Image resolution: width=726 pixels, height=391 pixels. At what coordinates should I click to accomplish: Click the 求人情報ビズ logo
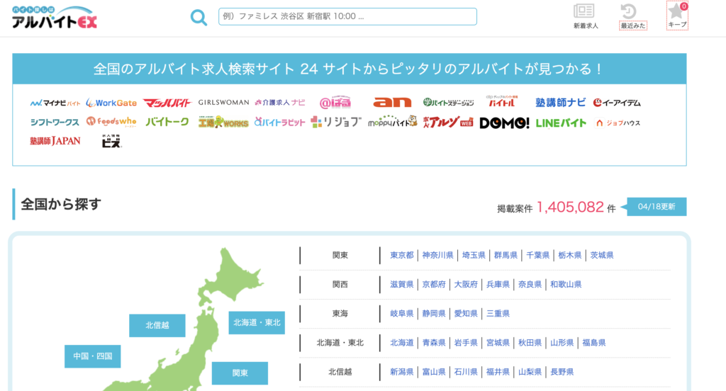111,141
